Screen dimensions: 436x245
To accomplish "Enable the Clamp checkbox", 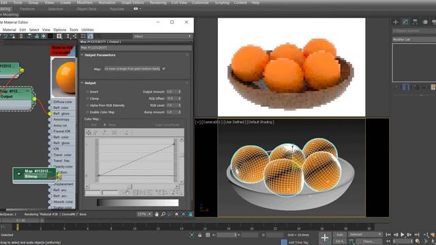I will click(88, 99).
